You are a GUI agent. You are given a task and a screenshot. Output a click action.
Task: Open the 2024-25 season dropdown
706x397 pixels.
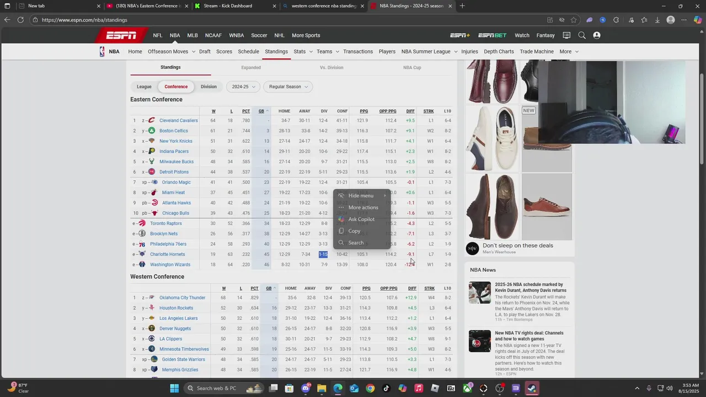(244, 87)
